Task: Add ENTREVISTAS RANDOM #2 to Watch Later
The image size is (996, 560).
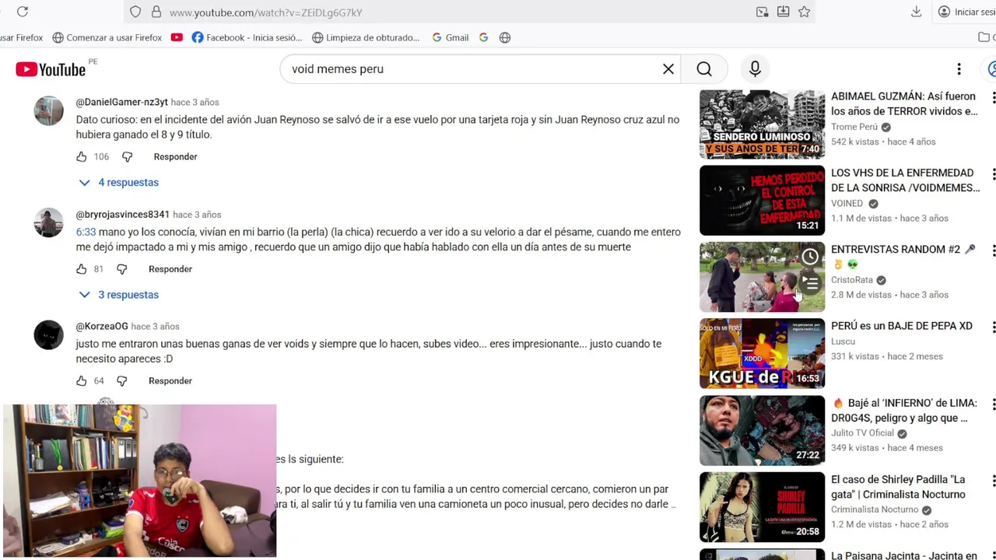Action: 810,257
